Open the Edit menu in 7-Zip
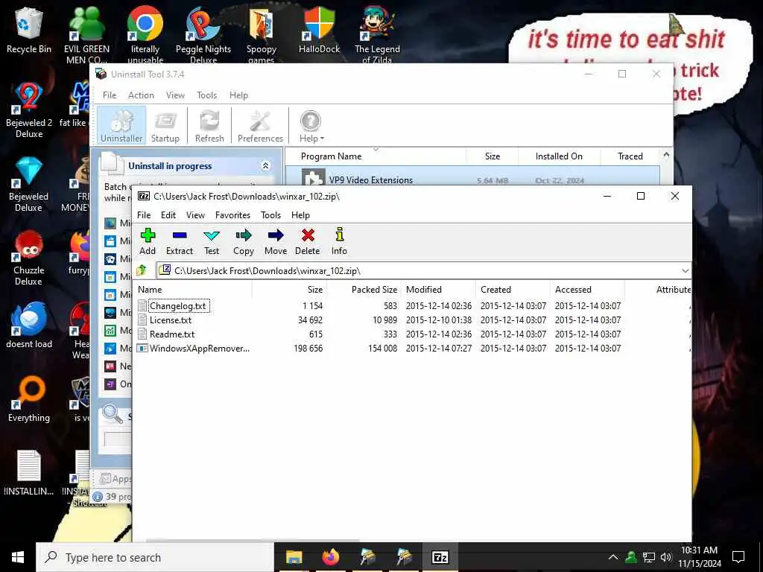The width and height of the screenshot is (763, 572). pos(168,215)
